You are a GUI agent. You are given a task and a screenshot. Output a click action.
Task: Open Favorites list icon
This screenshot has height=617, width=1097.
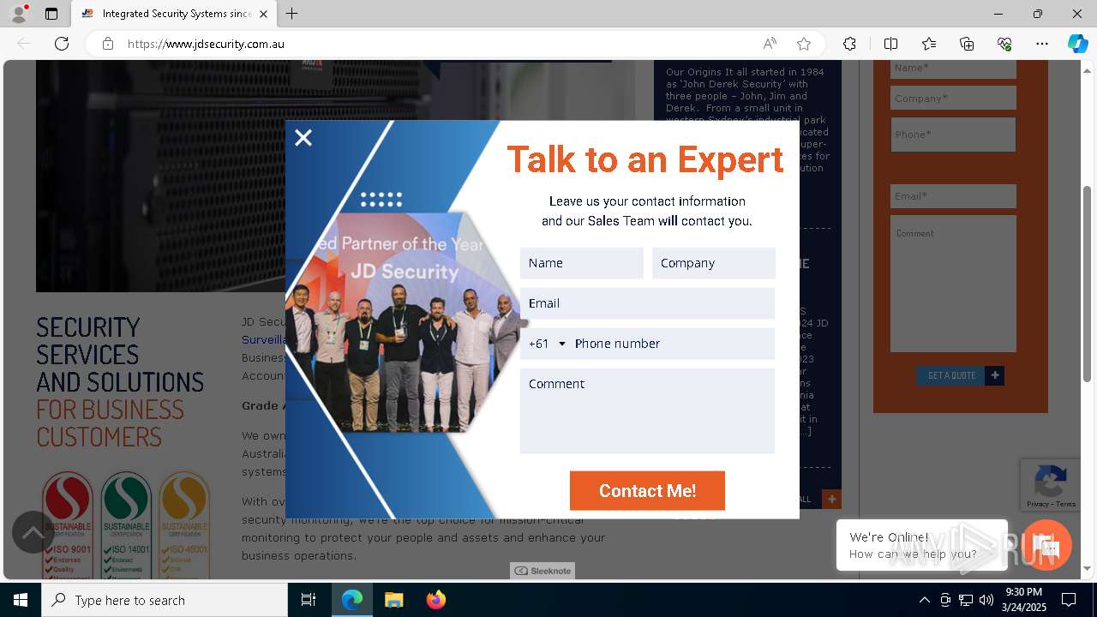(x=929, y=44)
